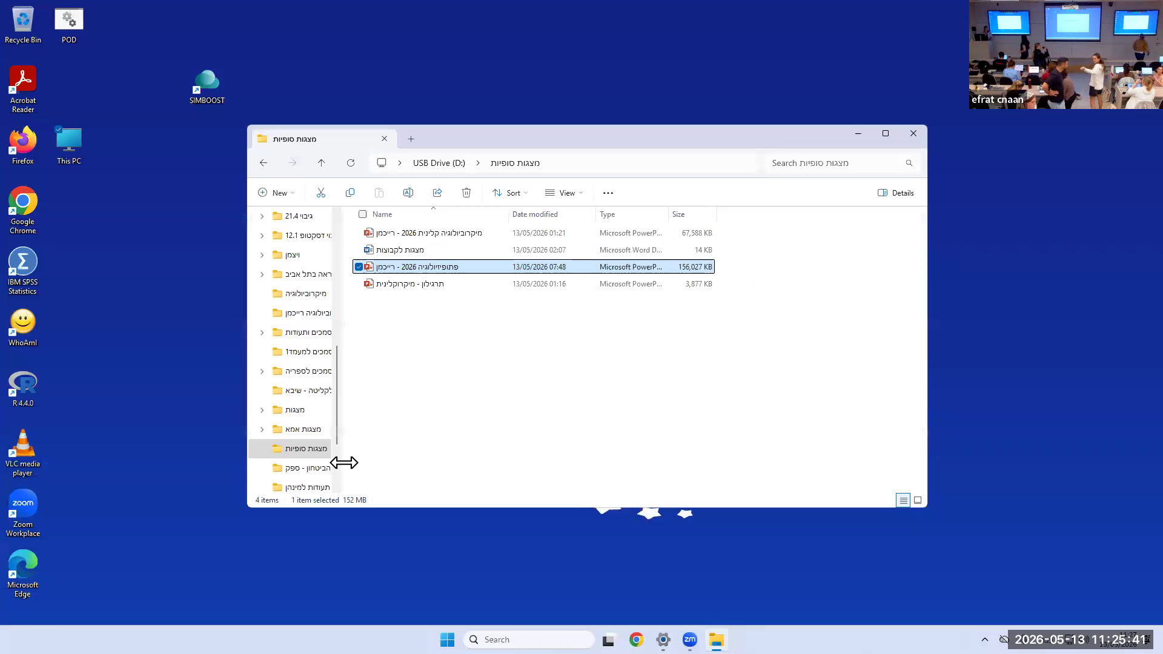Click Settings gear icon in the taskbar
Screen dimensions: 1163x654
[x=663, y=639]
